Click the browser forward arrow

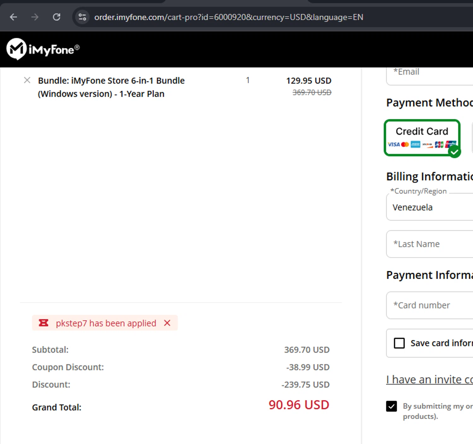35,17
